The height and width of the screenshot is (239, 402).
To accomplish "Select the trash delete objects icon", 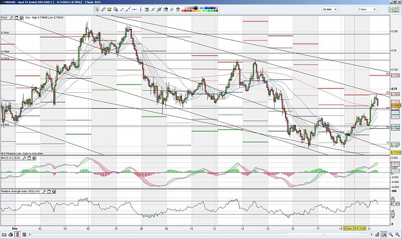I will (178, 10).
